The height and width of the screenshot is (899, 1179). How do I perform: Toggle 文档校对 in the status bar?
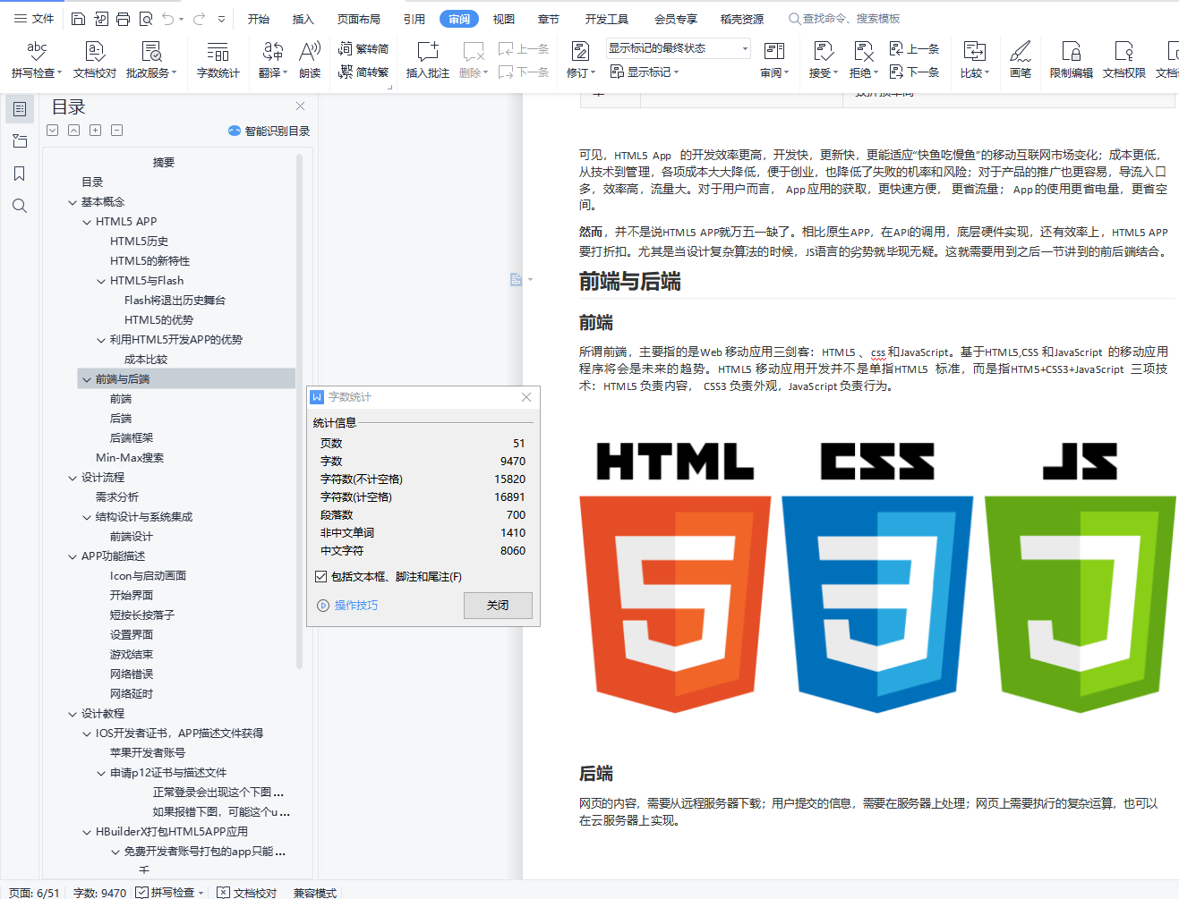click(247, 892)
